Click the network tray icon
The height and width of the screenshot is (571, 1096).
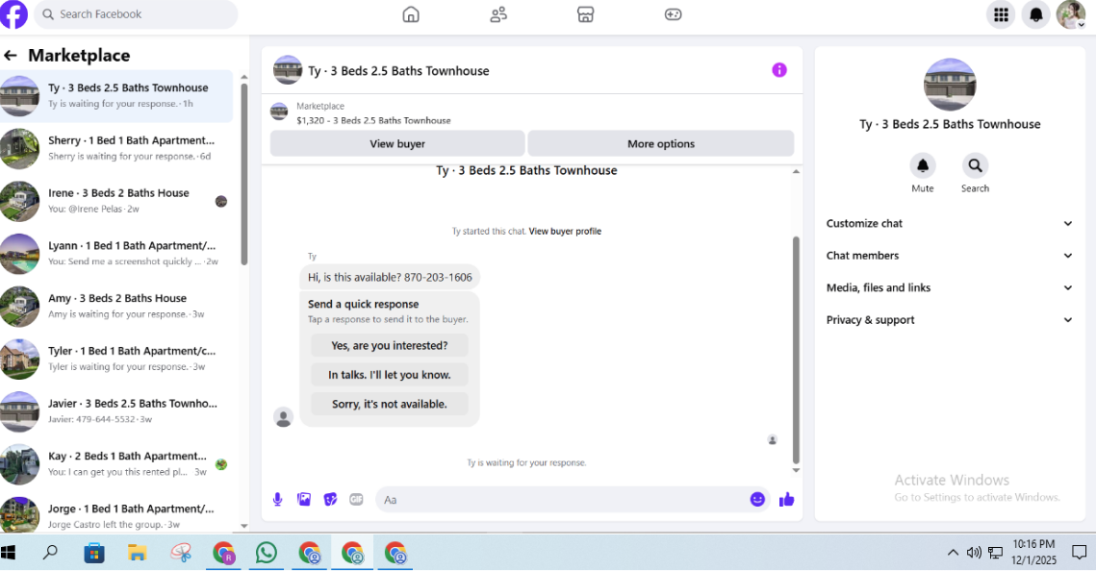(x=995, y=553)
